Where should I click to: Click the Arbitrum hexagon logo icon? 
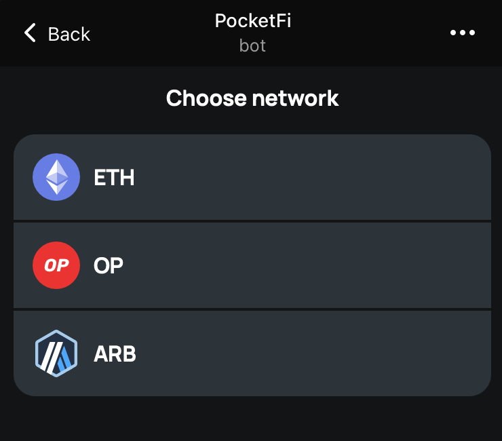(x=56, y=353)
